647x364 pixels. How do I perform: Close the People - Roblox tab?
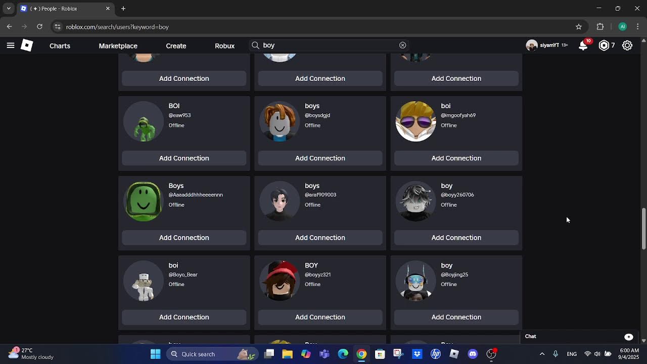(108, 9)
